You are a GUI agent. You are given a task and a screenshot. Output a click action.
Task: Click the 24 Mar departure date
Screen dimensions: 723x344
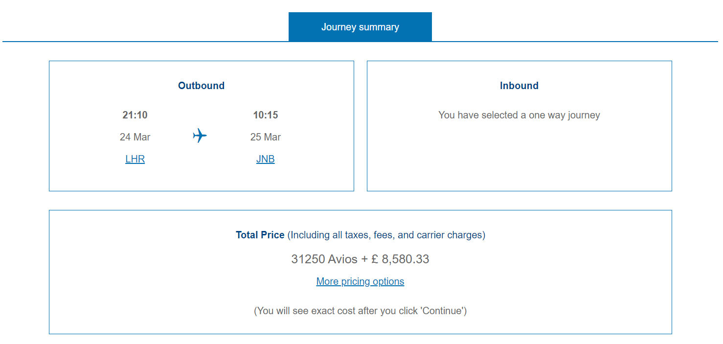pyautogui.click(x=135, y=137)
